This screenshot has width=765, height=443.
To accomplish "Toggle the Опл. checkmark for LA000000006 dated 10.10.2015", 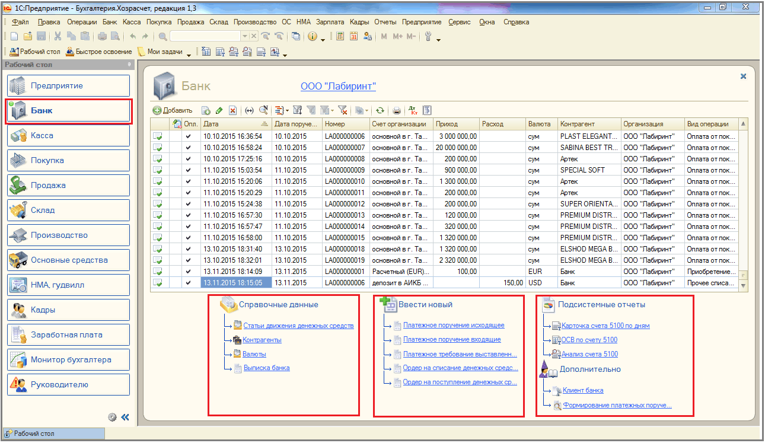I will [189, 136].
